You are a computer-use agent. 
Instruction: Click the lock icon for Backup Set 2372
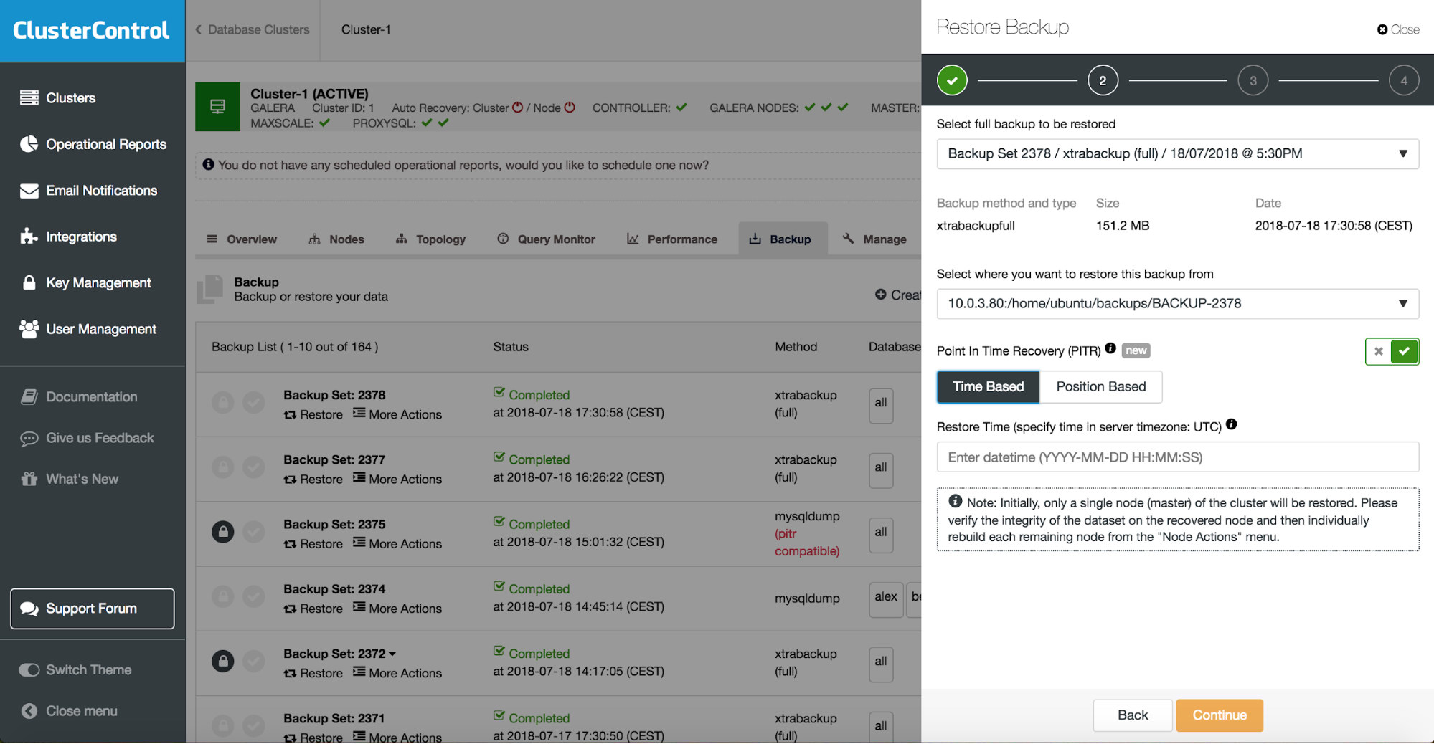pos(223,661)
